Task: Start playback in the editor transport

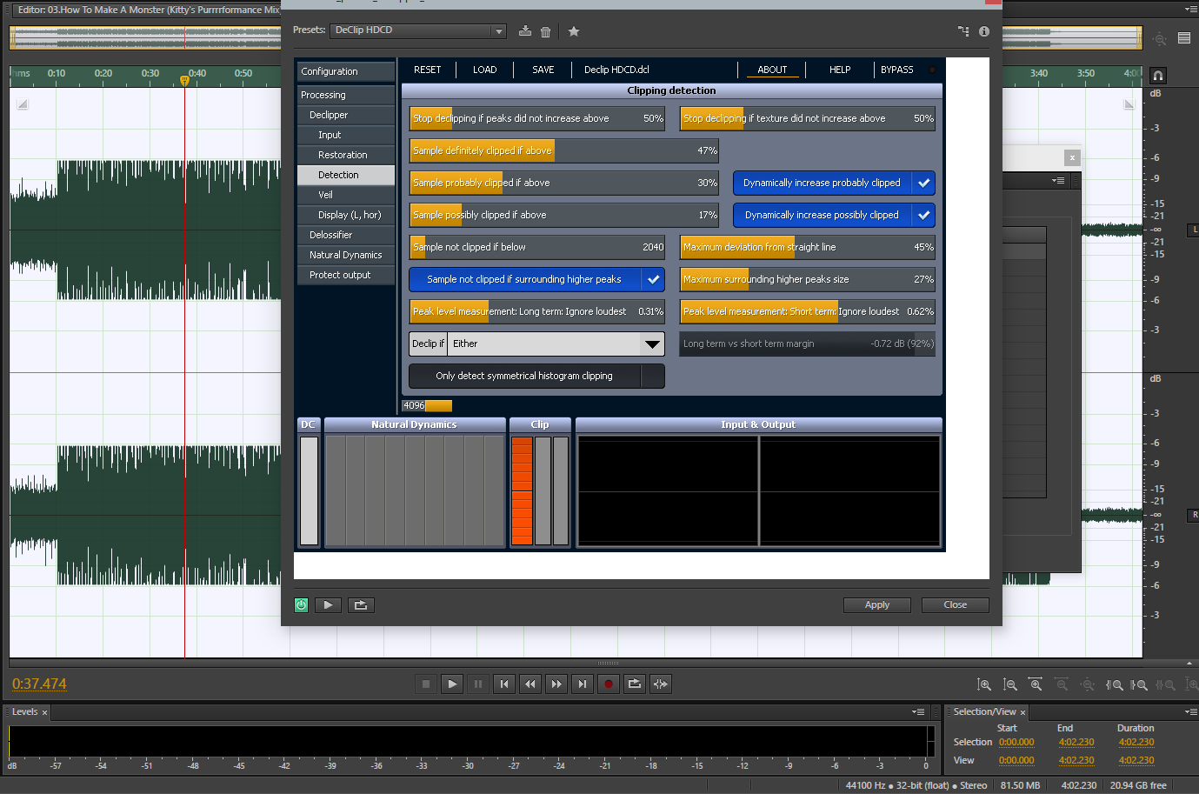Action: pyautogui.click(x=452, y=684)
